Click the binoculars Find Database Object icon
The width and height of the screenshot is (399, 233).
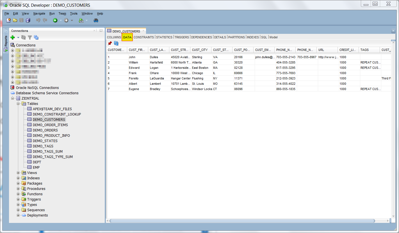[x=96, y=20]
